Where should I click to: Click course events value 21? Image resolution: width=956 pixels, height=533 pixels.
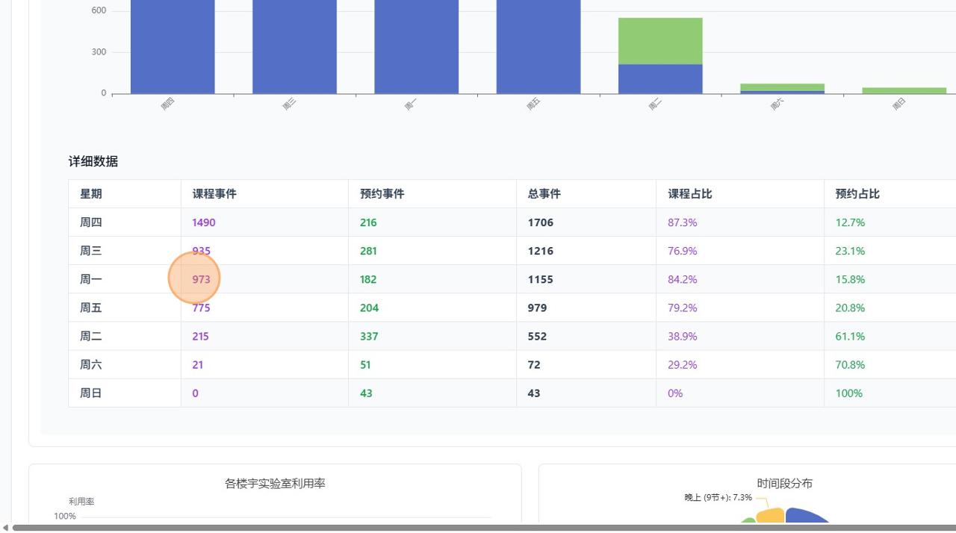point(197,364)
